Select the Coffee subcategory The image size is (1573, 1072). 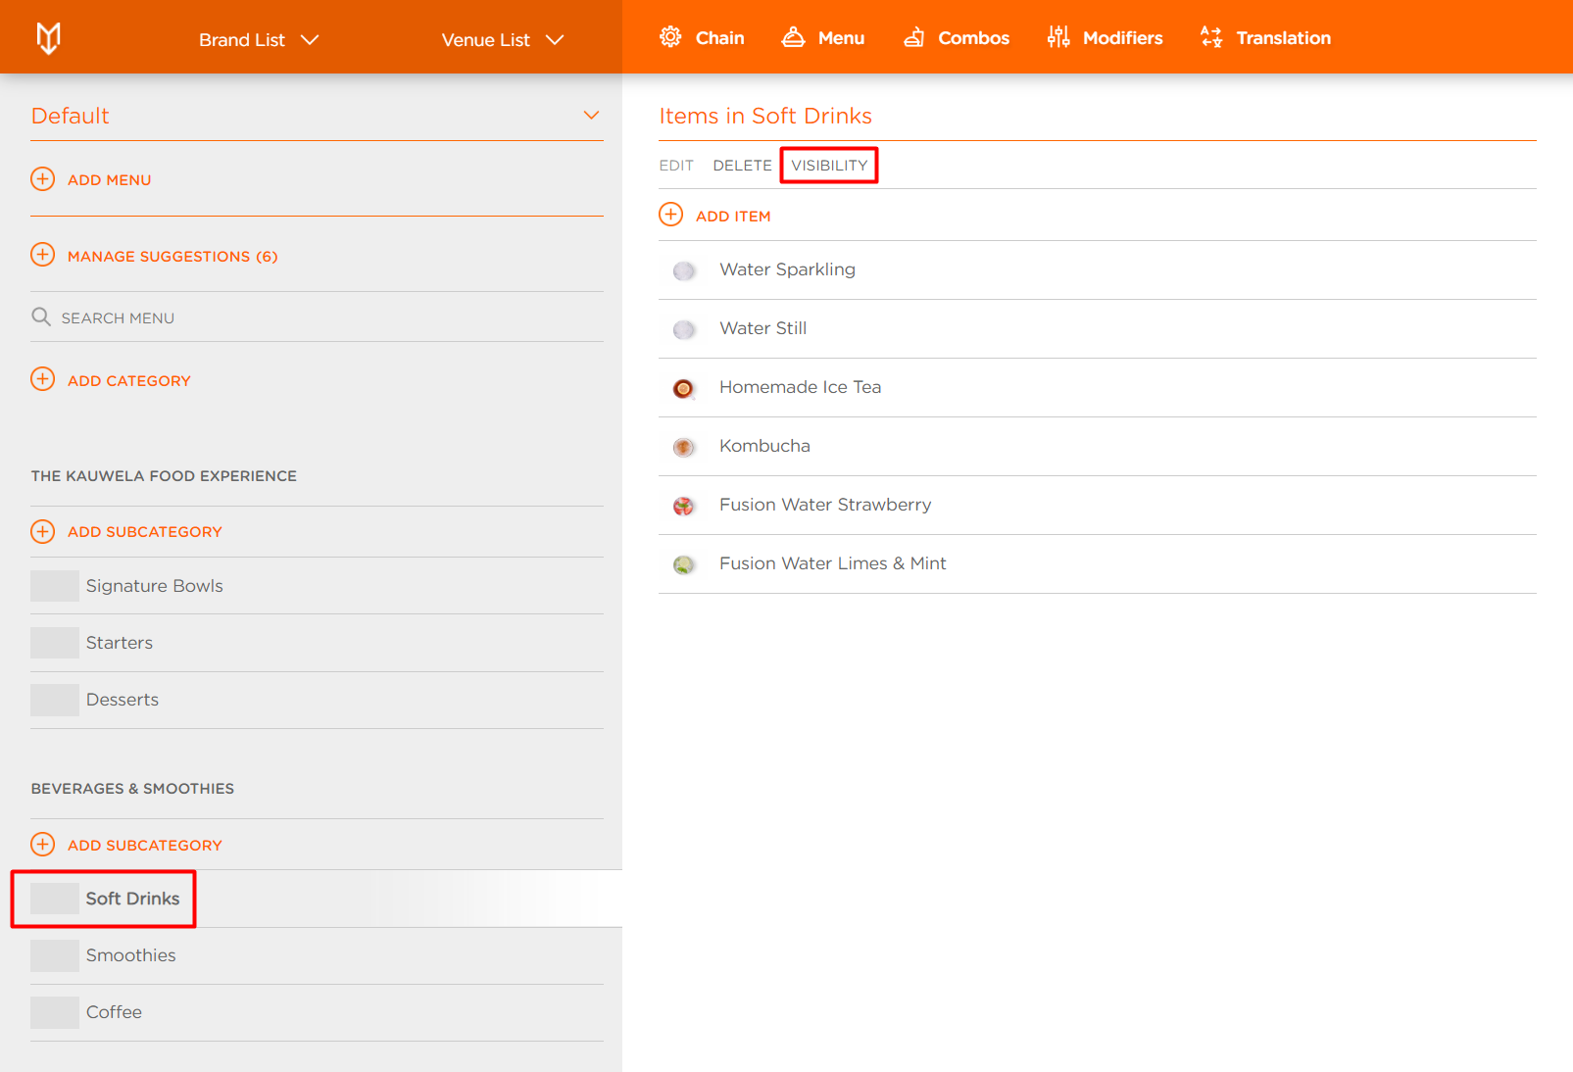(x=317, y=1012)
